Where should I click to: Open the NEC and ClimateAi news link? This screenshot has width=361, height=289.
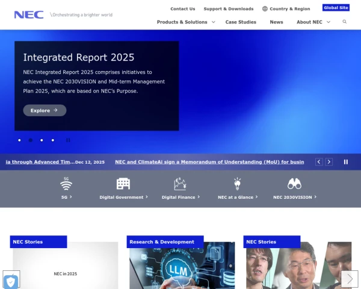[209, 162]
